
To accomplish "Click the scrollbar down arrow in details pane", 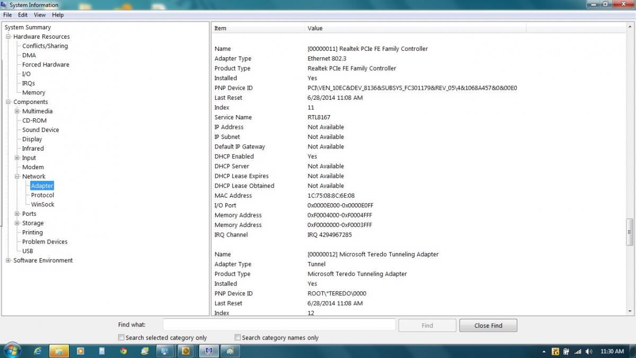I will click(630, 312).
